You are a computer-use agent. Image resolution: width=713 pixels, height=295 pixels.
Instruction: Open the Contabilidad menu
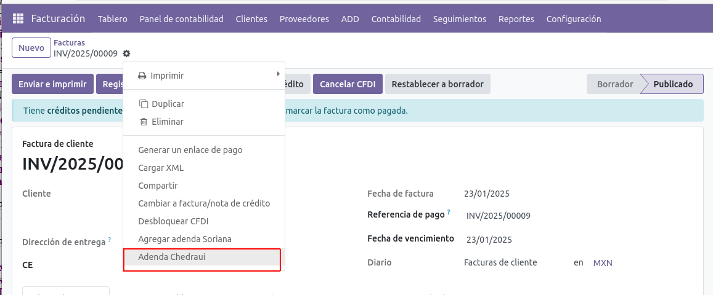pos(396,19)
